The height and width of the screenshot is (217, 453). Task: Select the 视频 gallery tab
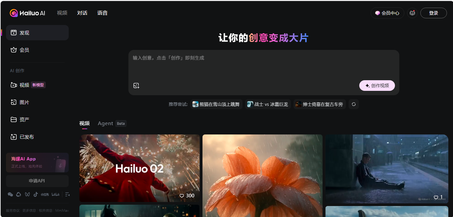click(x=84, y=123)
